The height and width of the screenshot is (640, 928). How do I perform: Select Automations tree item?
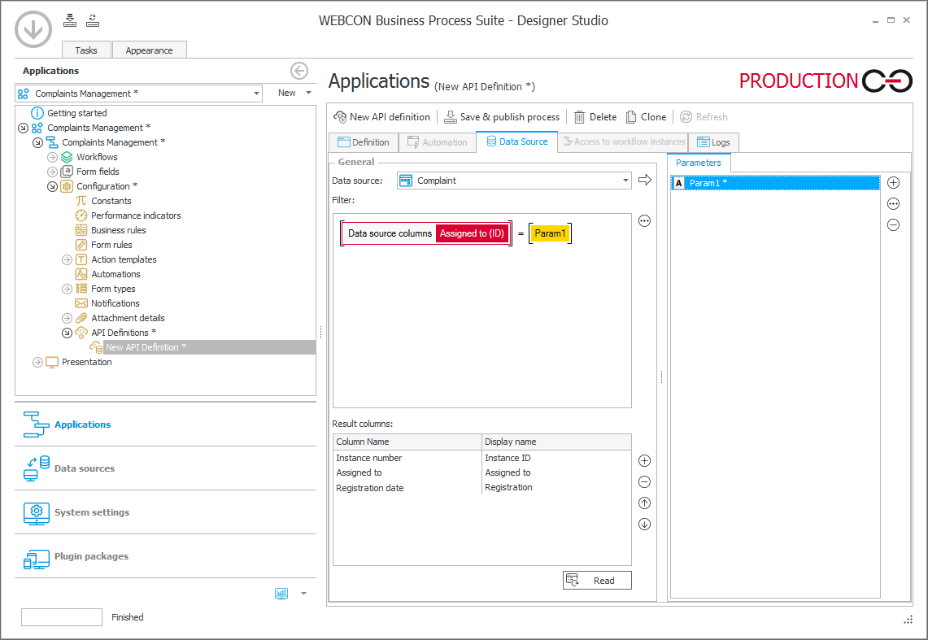point(115,274)
